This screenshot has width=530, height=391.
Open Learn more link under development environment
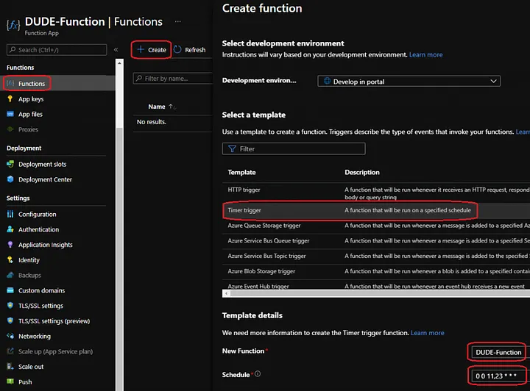[426, 55]
